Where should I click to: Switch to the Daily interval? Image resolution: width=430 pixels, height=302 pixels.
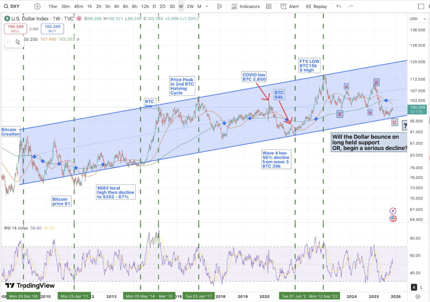tap(155, 6)
